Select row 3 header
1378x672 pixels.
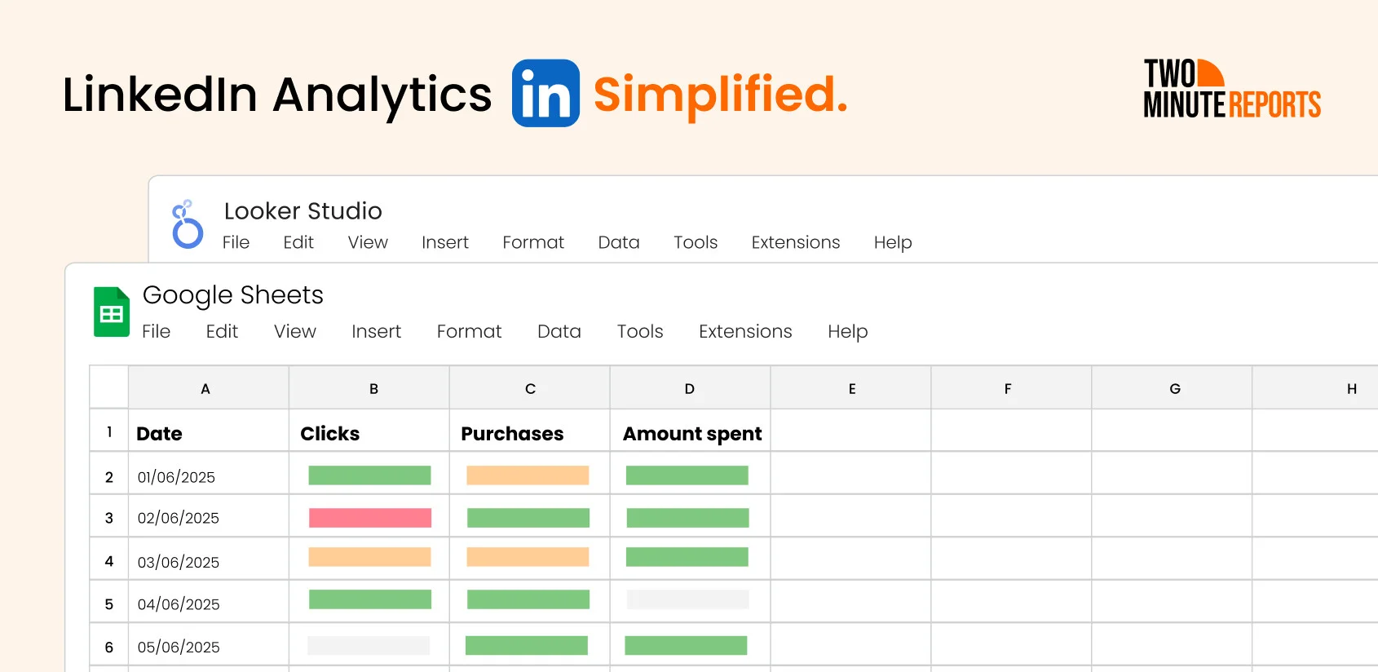(x=108, y=515)
